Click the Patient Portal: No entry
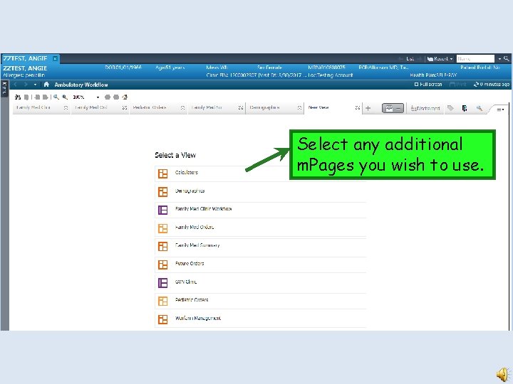This screenshot has height=384, width=513. point(480,68)
